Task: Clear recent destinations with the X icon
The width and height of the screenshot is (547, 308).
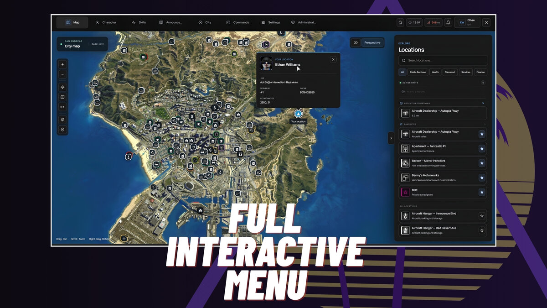Action: click(483, 103)
